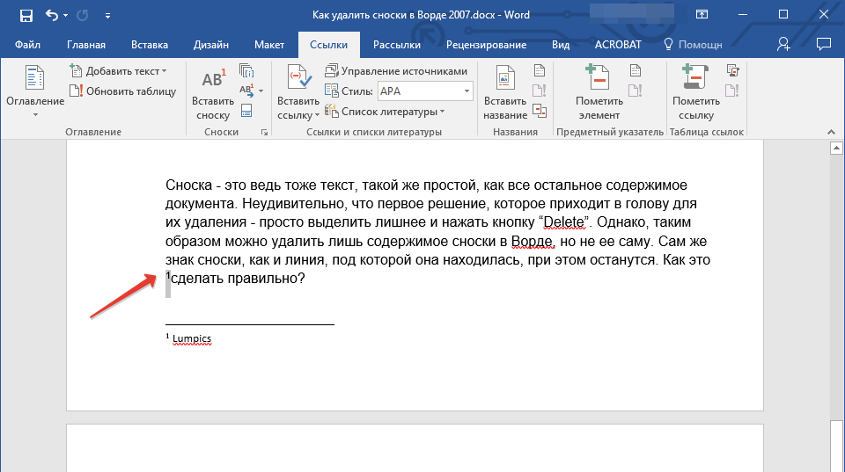Click the Show Notes icon in Сноски

coord(246,110)
